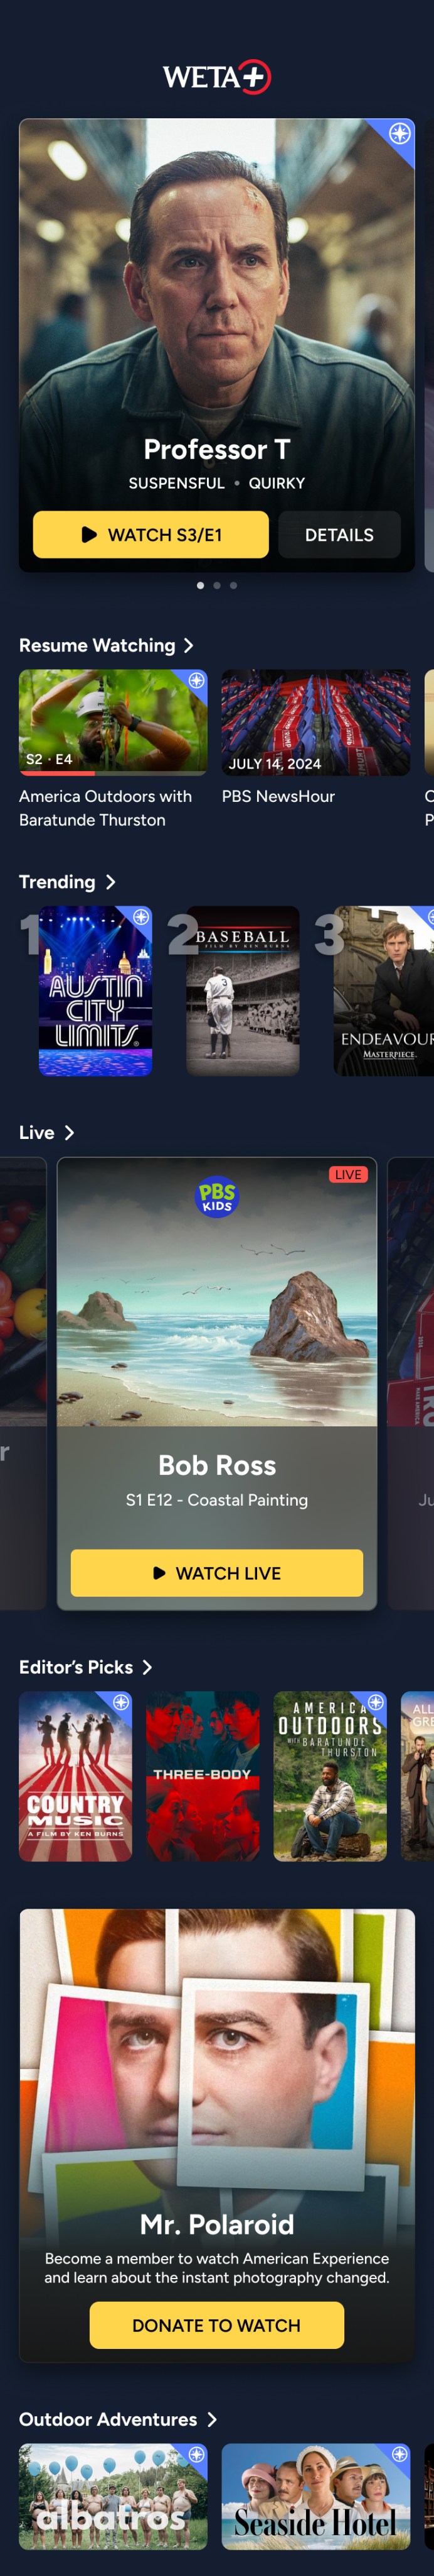This screenshot has width=434, height=2576.
Task: Click the red LIVE badge on Bob Ross
Action: (x=348, y=1174)
